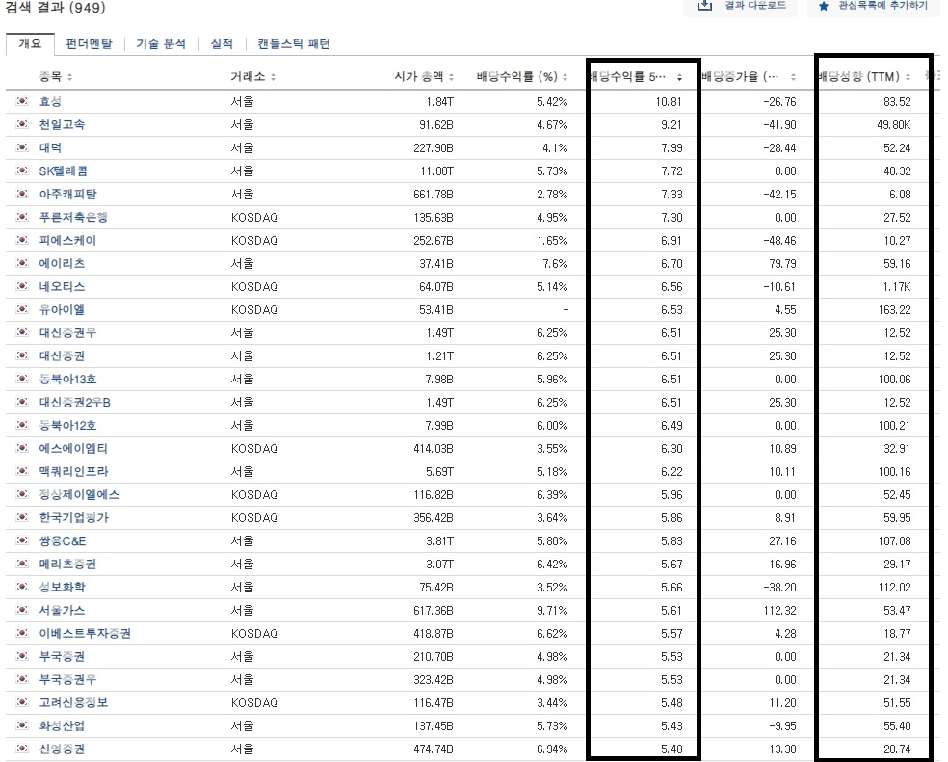Viewport: 948px width, 762px height.
Task: Click the 검색 결과 (949) heading
Action: coord(55,8)
